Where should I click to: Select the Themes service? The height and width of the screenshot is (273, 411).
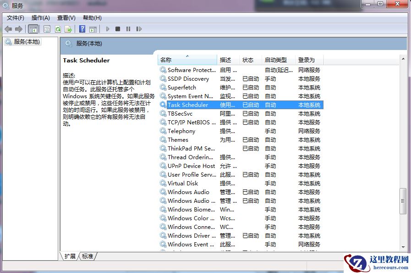pos(241,139)
